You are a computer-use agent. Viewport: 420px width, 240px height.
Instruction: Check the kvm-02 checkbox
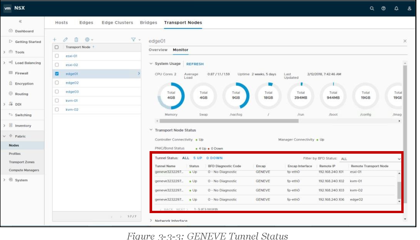(x=57, y=109)
